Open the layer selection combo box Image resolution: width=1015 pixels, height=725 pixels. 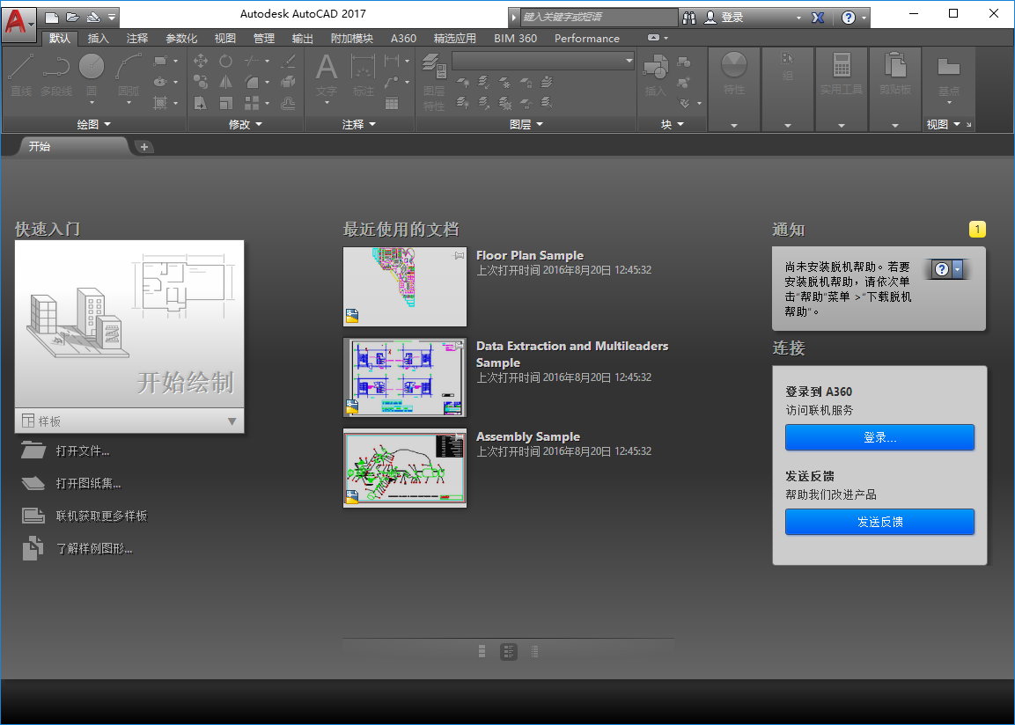pos(543,61)
